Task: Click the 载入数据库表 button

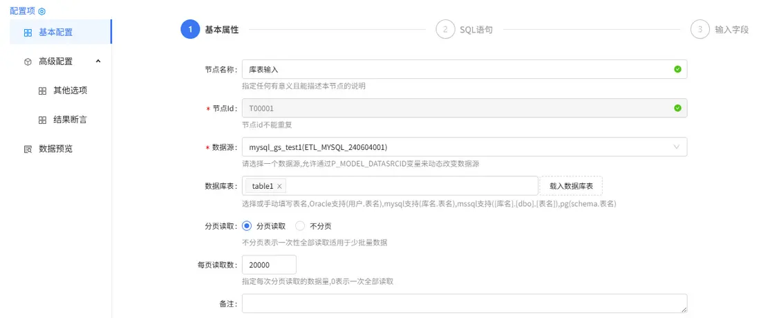Action: pyautogui.click(x=571, y=186)
